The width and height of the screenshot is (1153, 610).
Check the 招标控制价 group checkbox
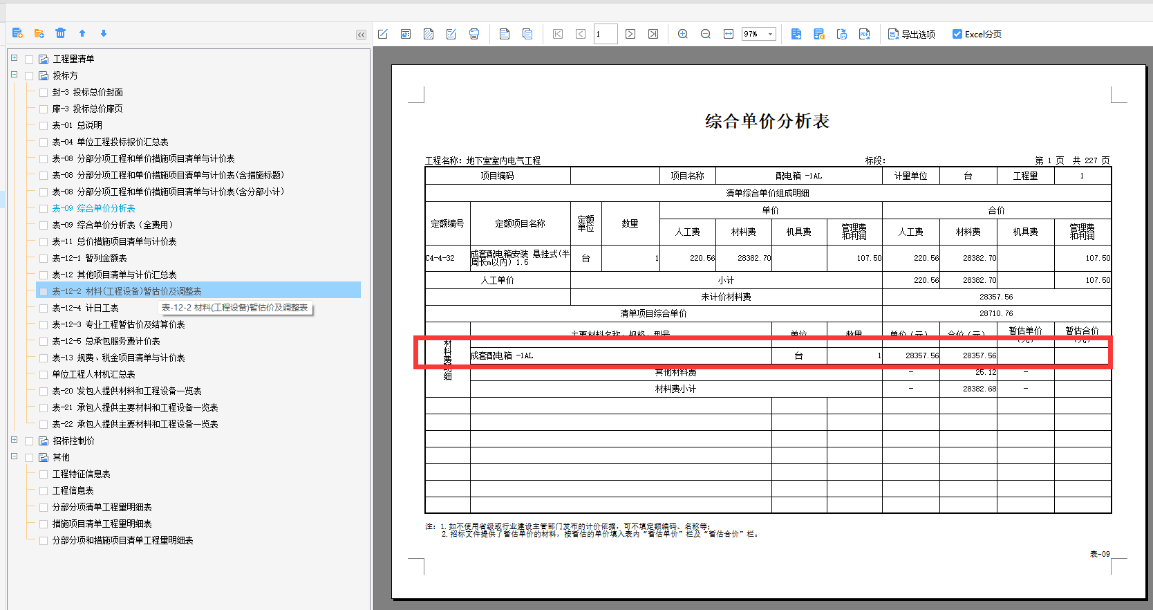(x=29, y=441)
